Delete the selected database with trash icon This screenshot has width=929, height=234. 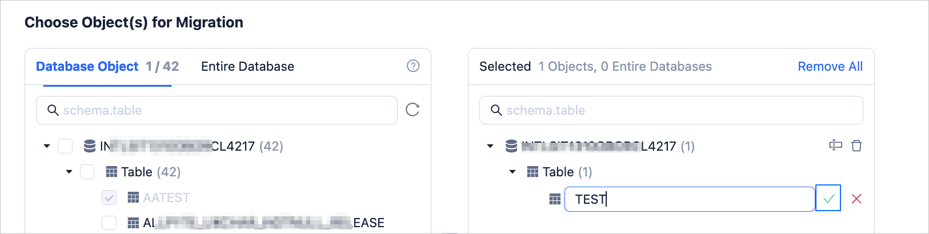(856, 146)
